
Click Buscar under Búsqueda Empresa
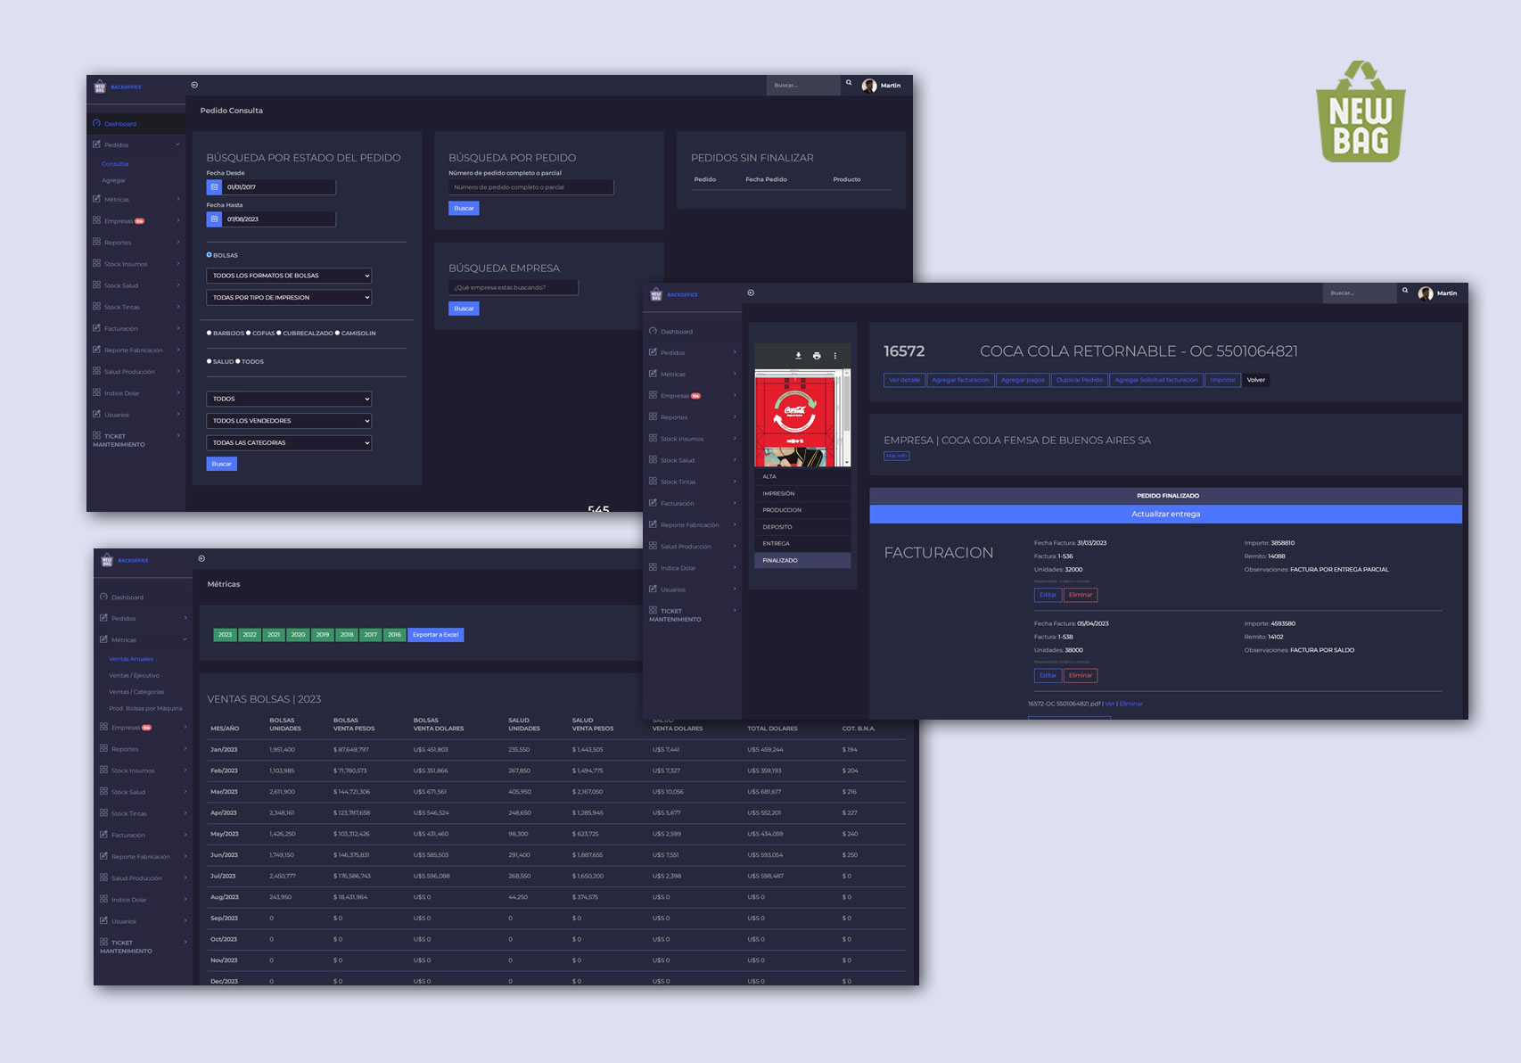464,309
